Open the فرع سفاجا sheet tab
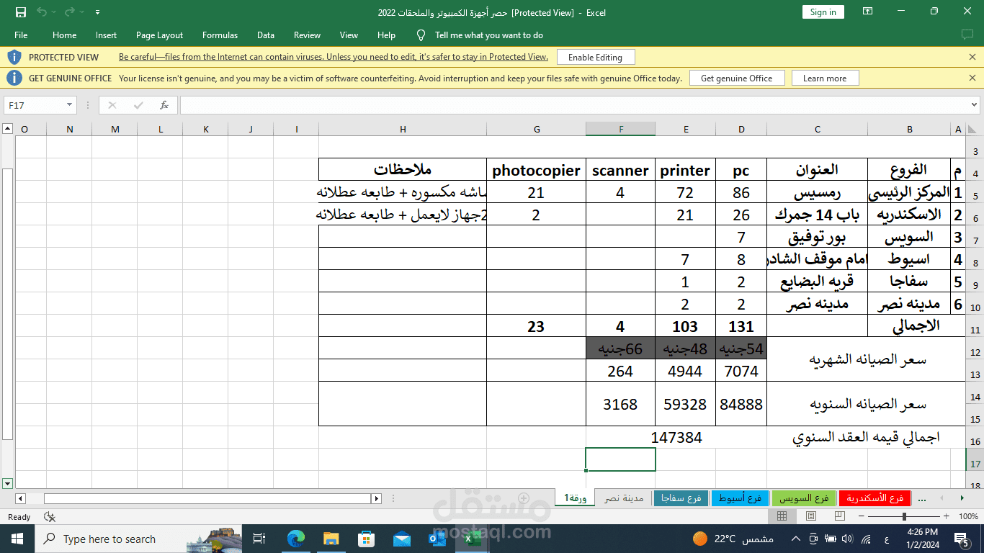984x553 pixels. tap(681, 498)
